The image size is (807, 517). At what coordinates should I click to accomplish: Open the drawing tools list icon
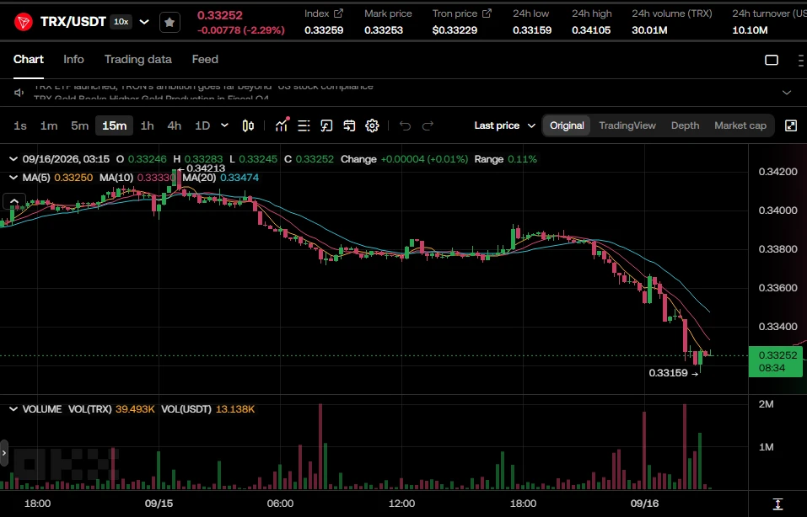click(x=304, y=125)
